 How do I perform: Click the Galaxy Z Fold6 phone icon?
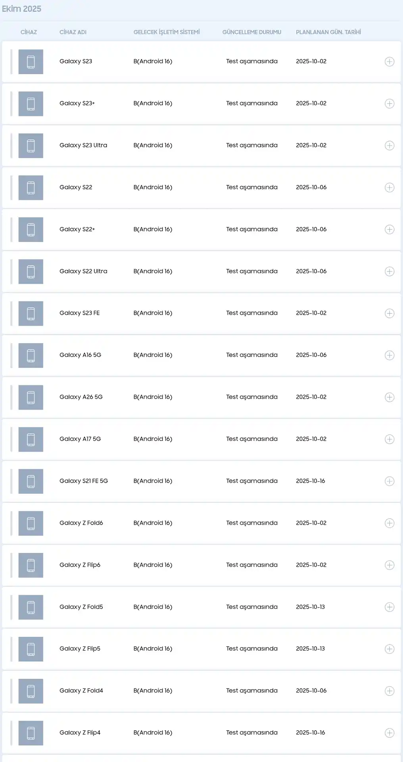point(31,523)
